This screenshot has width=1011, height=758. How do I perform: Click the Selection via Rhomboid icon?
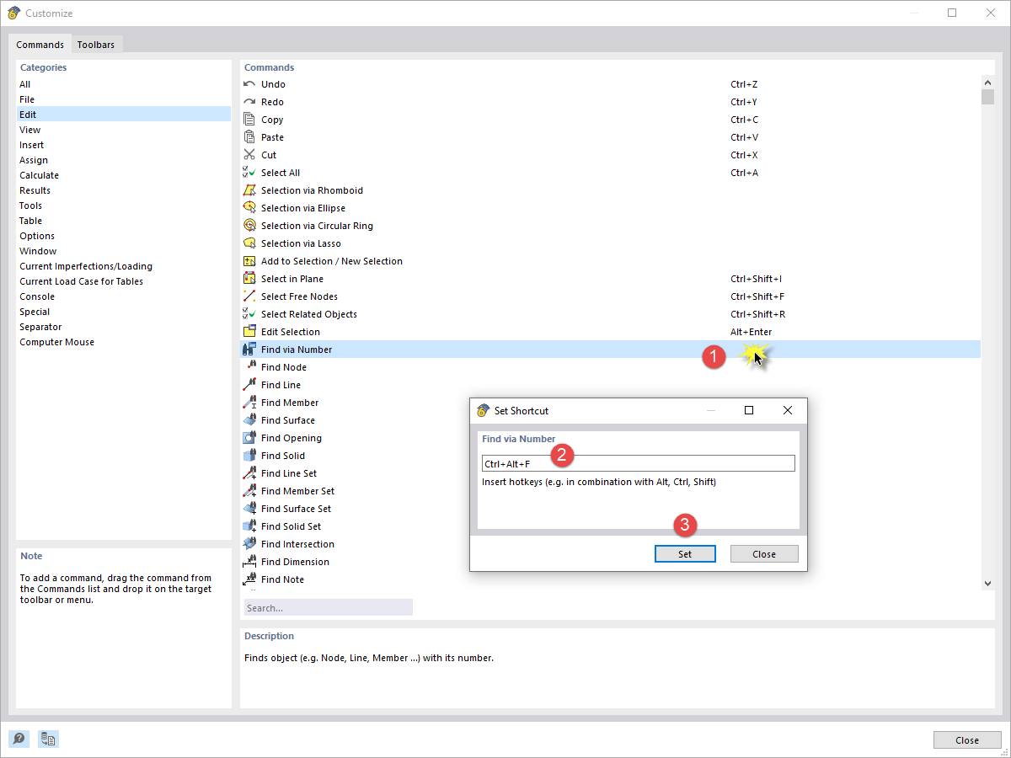click(x=249, y=189)
